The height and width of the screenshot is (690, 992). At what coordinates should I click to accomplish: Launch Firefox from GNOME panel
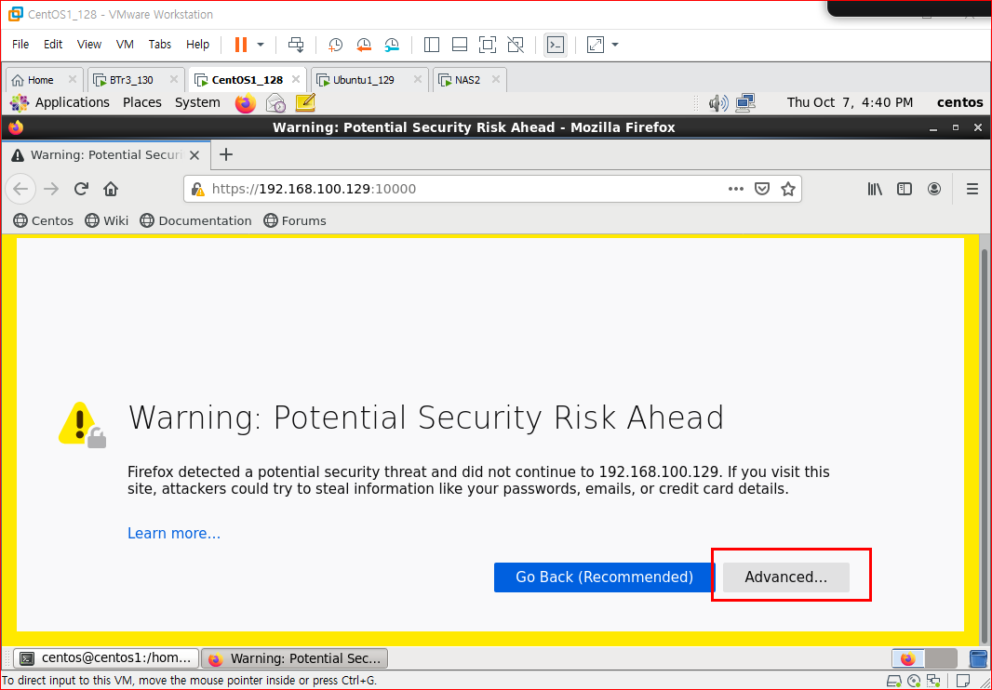246,103
